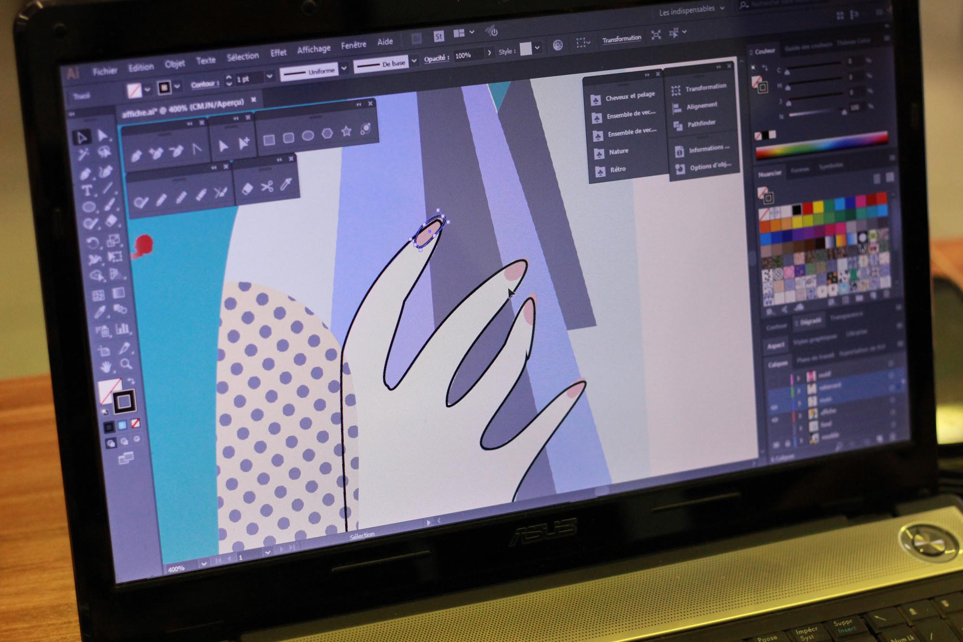The height and width of the screenshot is (642, 963).
Task: Select Polygon tool in floating shapes panel
Action: 327,133
